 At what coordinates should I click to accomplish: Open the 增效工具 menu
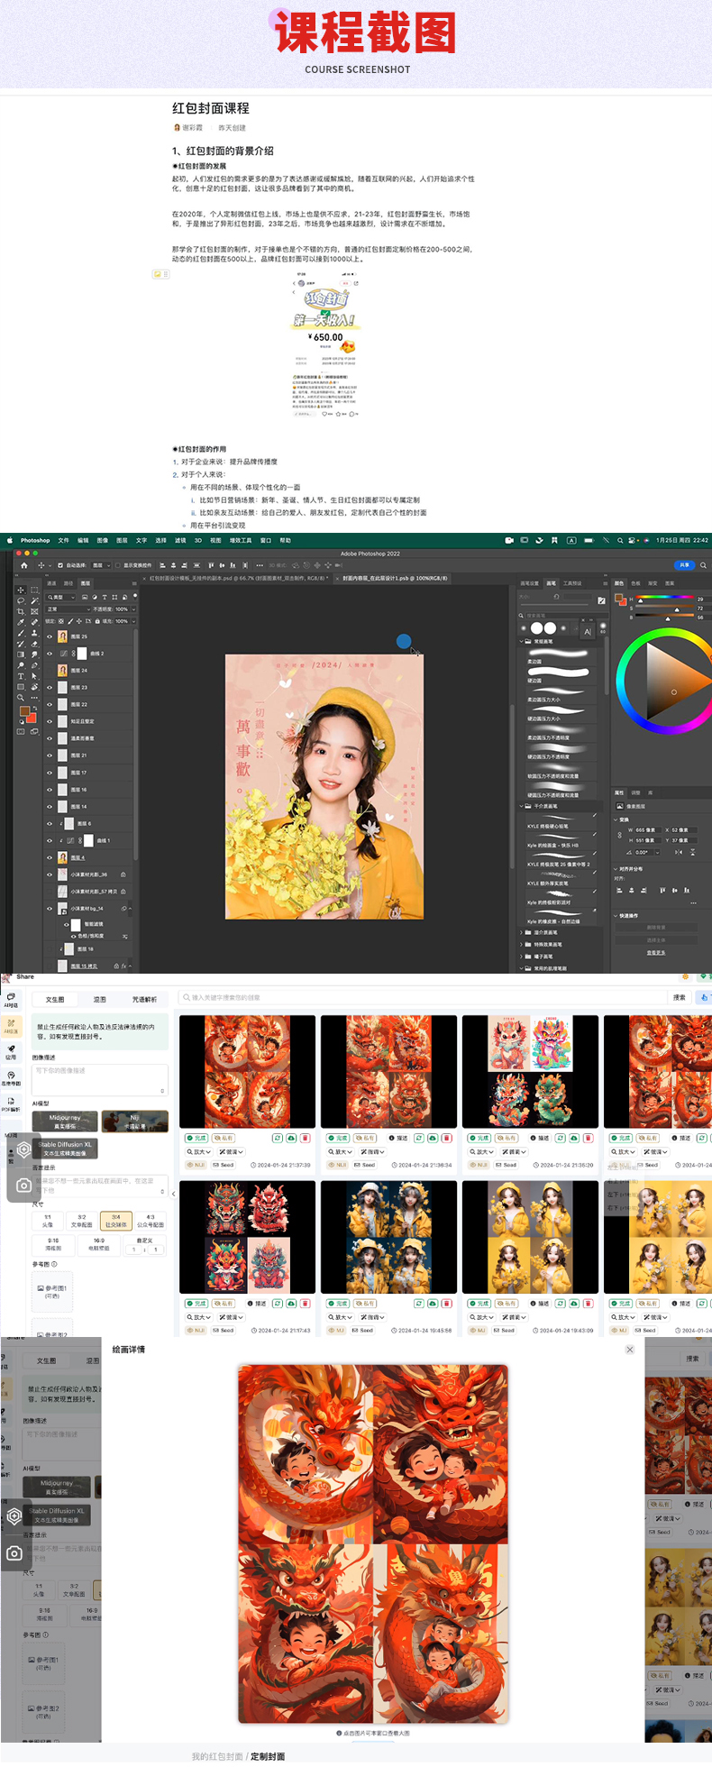(x=241, y=541)
